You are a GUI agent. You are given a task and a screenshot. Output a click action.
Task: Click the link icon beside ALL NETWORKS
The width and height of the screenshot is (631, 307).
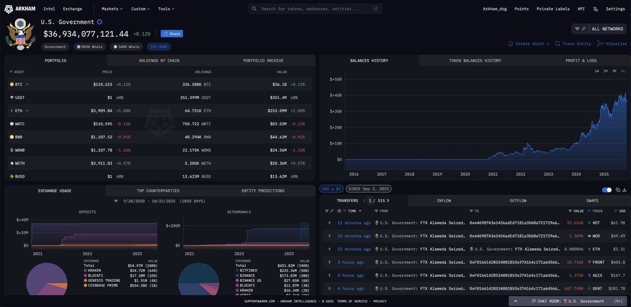[x=584, y=29]
